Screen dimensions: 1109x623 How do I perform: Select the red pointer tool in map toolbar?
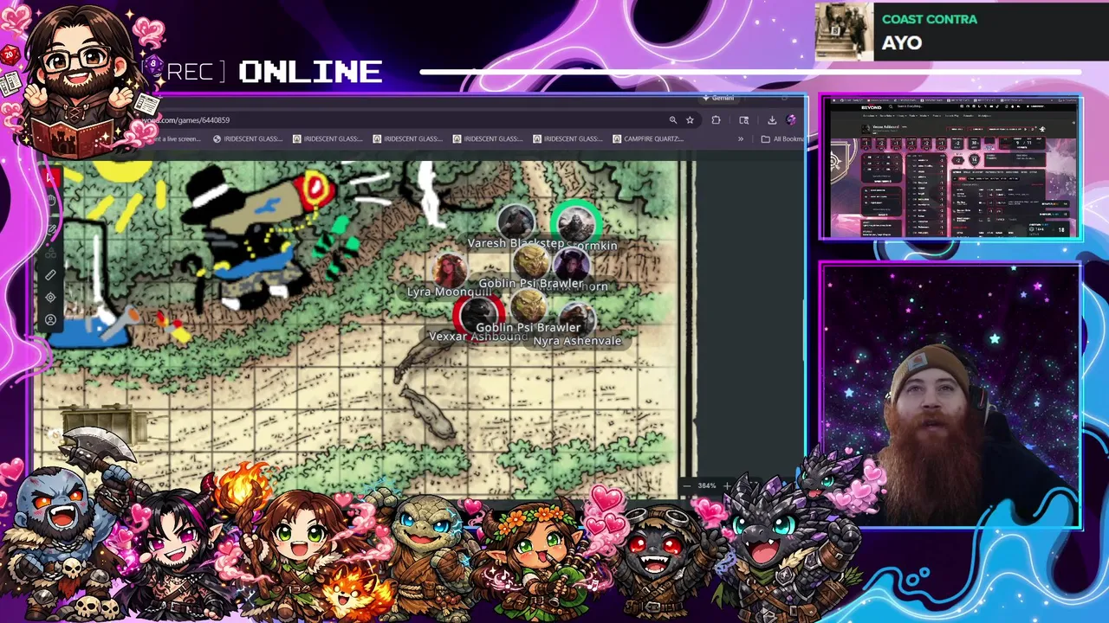[x=50, y=178]
